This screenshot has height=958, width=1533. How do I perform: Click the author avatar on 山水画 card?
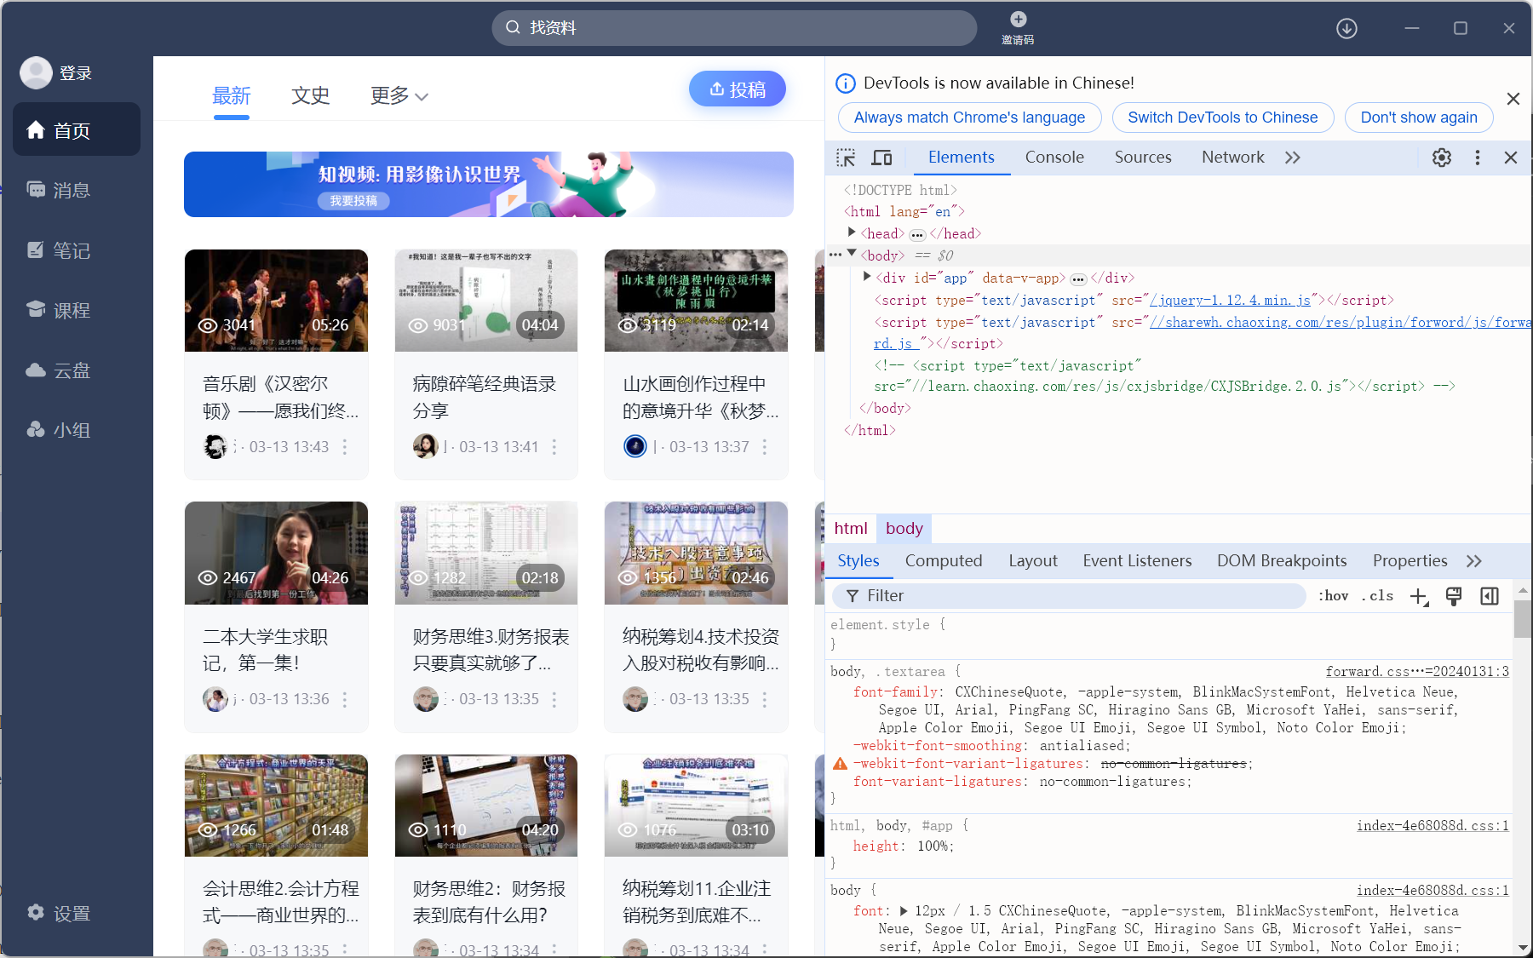[635, 446]
